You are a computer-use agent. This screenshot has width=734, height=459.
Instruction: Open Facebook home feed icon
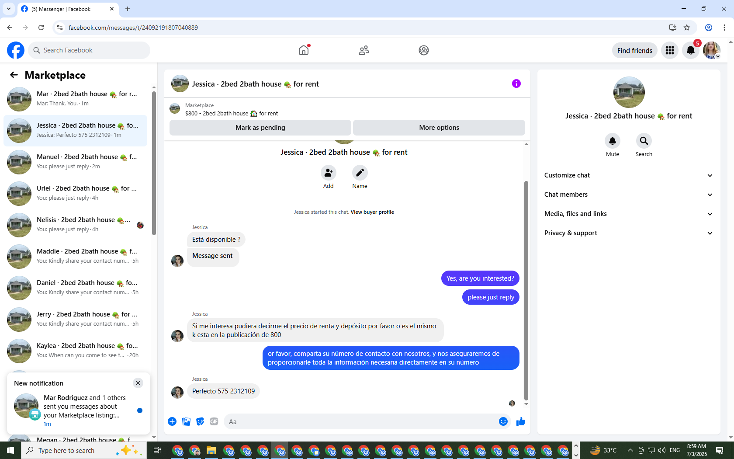click(x=304, y=50)
